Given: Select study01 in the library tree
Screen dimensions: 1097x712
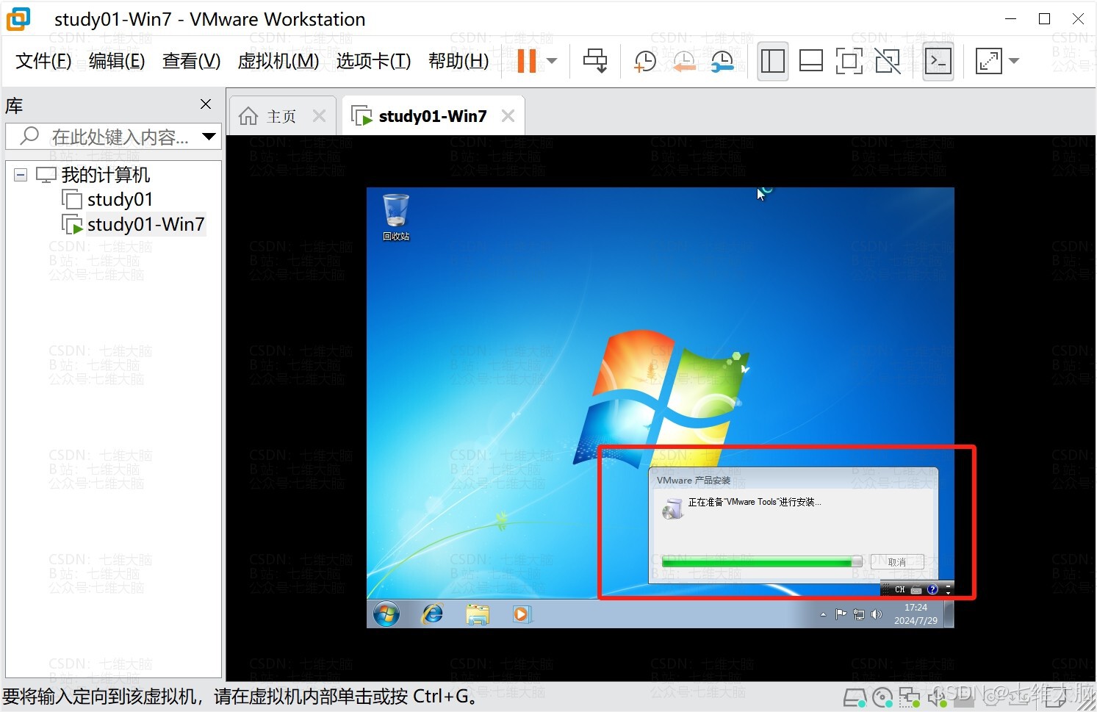Looking at the screenshot, I should tap(120, 199).
